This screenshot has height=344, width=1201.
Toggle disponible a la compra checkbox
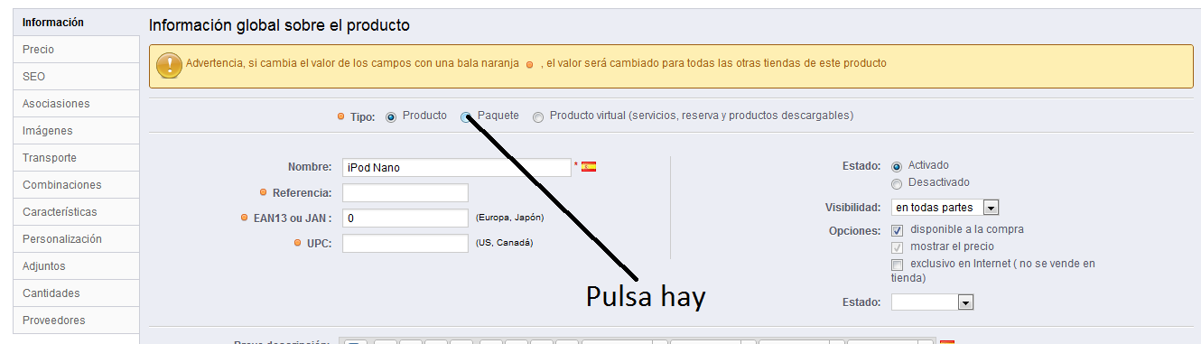point(897,230)
